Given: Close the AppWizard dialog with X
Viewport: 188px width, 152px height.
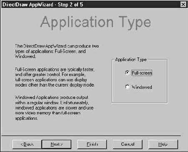Looking at the screenshot, I should (x=183, y=5).
